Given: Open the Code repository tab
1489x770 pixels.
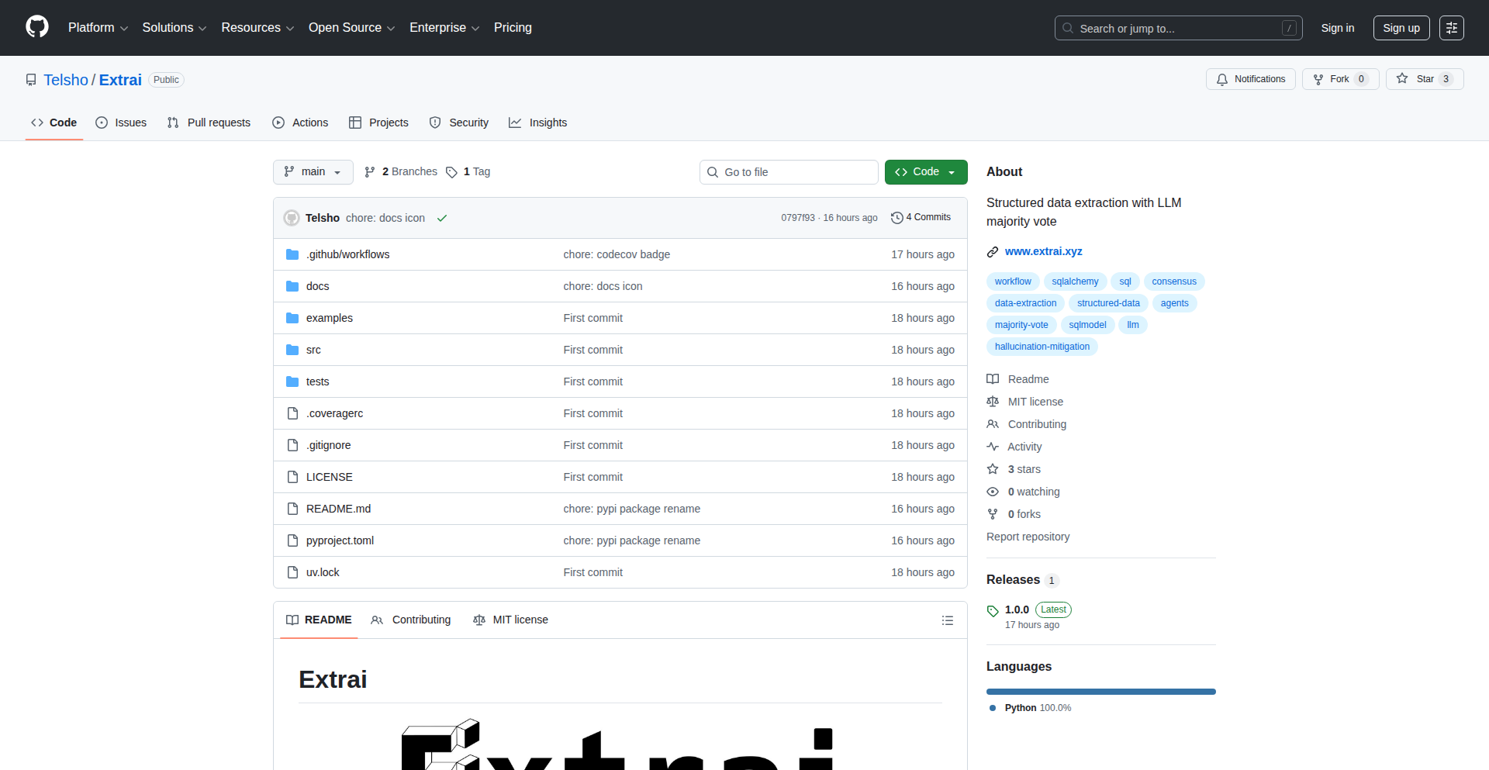Looking at the screenshot, I should [54, 123].
